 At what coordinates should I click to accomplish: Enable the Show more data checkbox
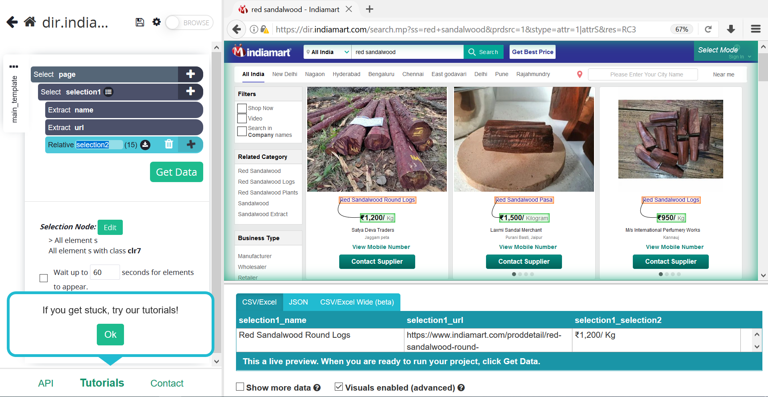(240, 387)
